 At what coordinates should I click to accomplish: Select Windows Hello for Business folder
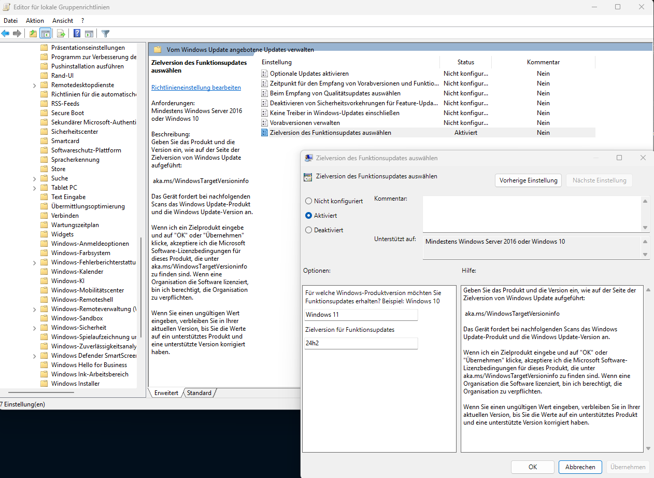click(89, 365)
